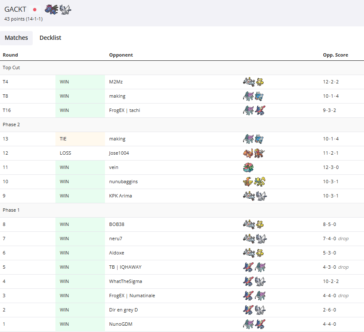Open KPK Arima opponent link
364x332 pixels.
coord(120,196)
